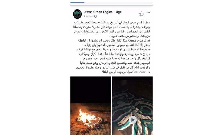Open the three-dot post options menu

(148, 12)
